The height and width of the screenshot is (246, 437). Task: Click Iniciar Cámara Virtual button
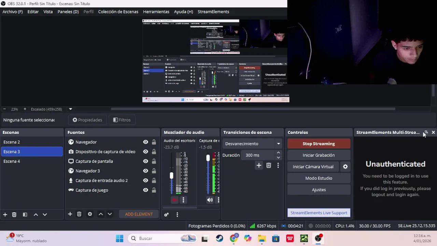coord(313,167)
